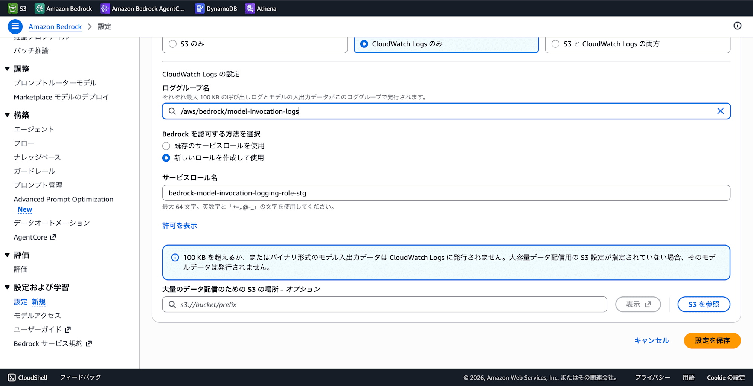The width and height of the screenshot is (753, 386).
Task: Open バッチ推論 in sidebar
Action: (x=31, y=50)
